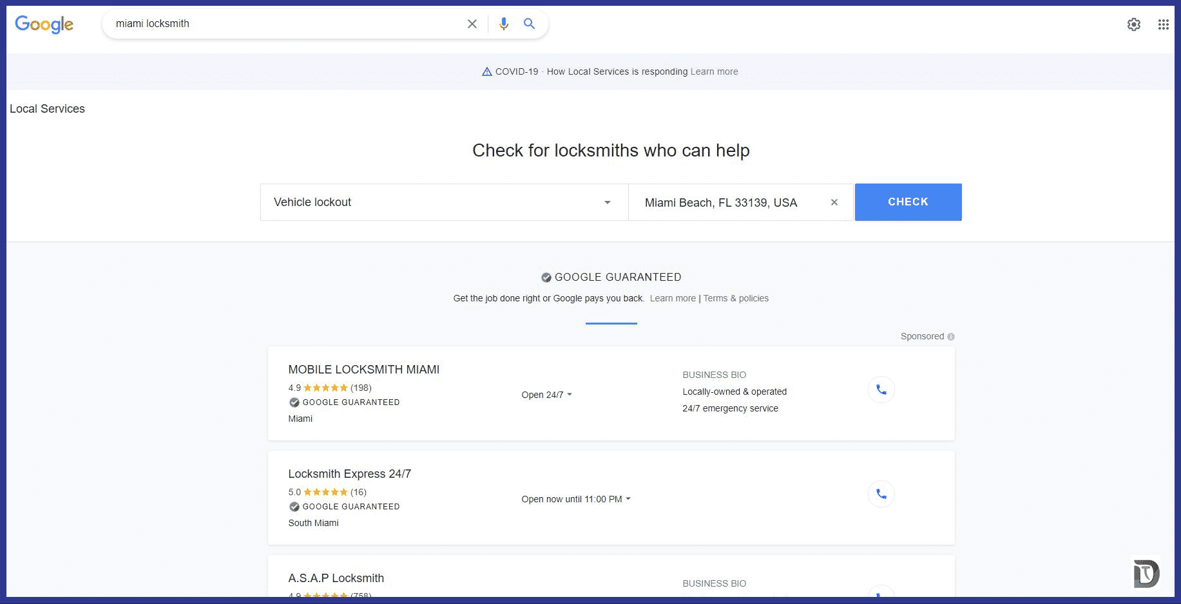Click the '24/7 emergency service' bio text
The width and height of the screenshot is (1181, 604).
pos(730,408)
